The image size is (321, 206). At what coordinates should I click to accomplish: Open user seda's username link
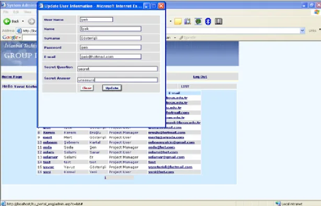[47, 147]
